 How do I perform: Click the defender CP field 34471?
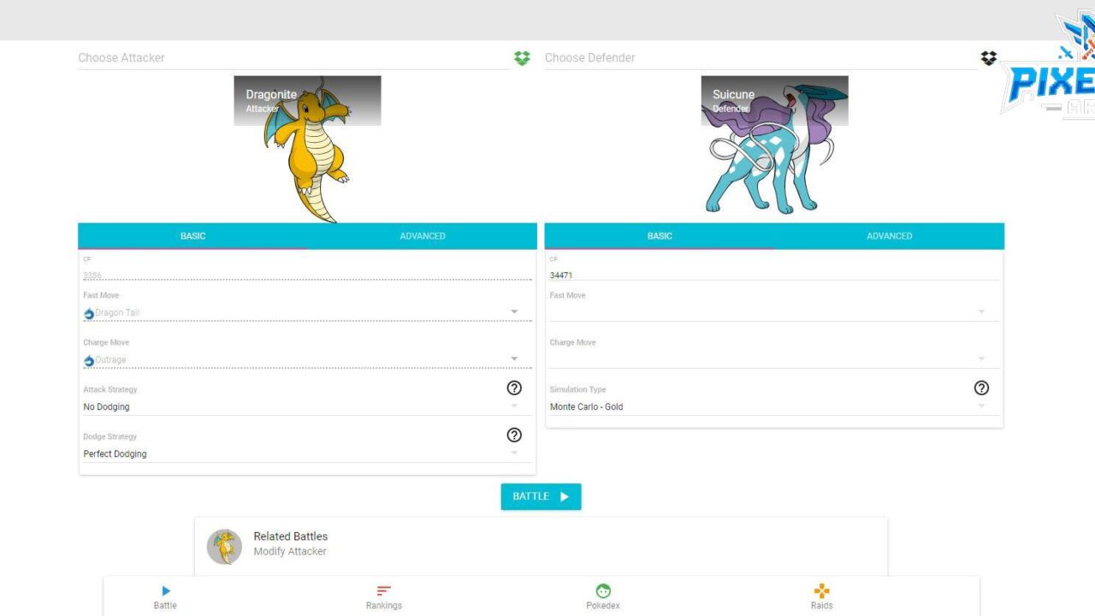774,275
